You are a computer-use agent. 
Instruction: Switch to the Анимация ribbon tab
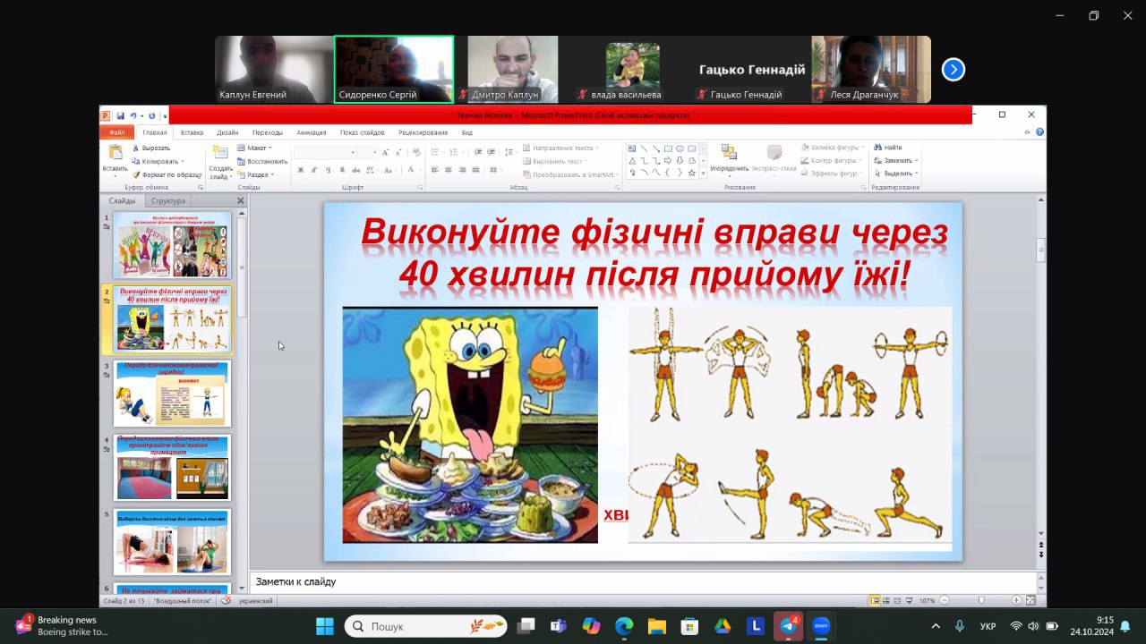pos(312,132)
